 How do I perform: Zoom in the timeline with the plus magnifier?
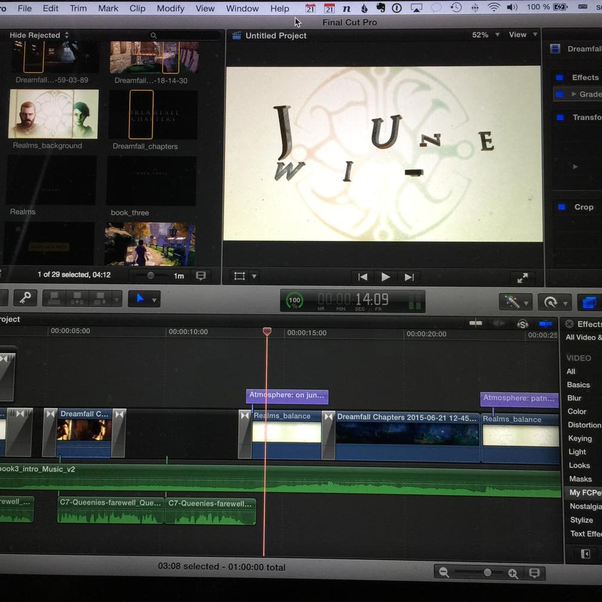[x=513, y=573]
